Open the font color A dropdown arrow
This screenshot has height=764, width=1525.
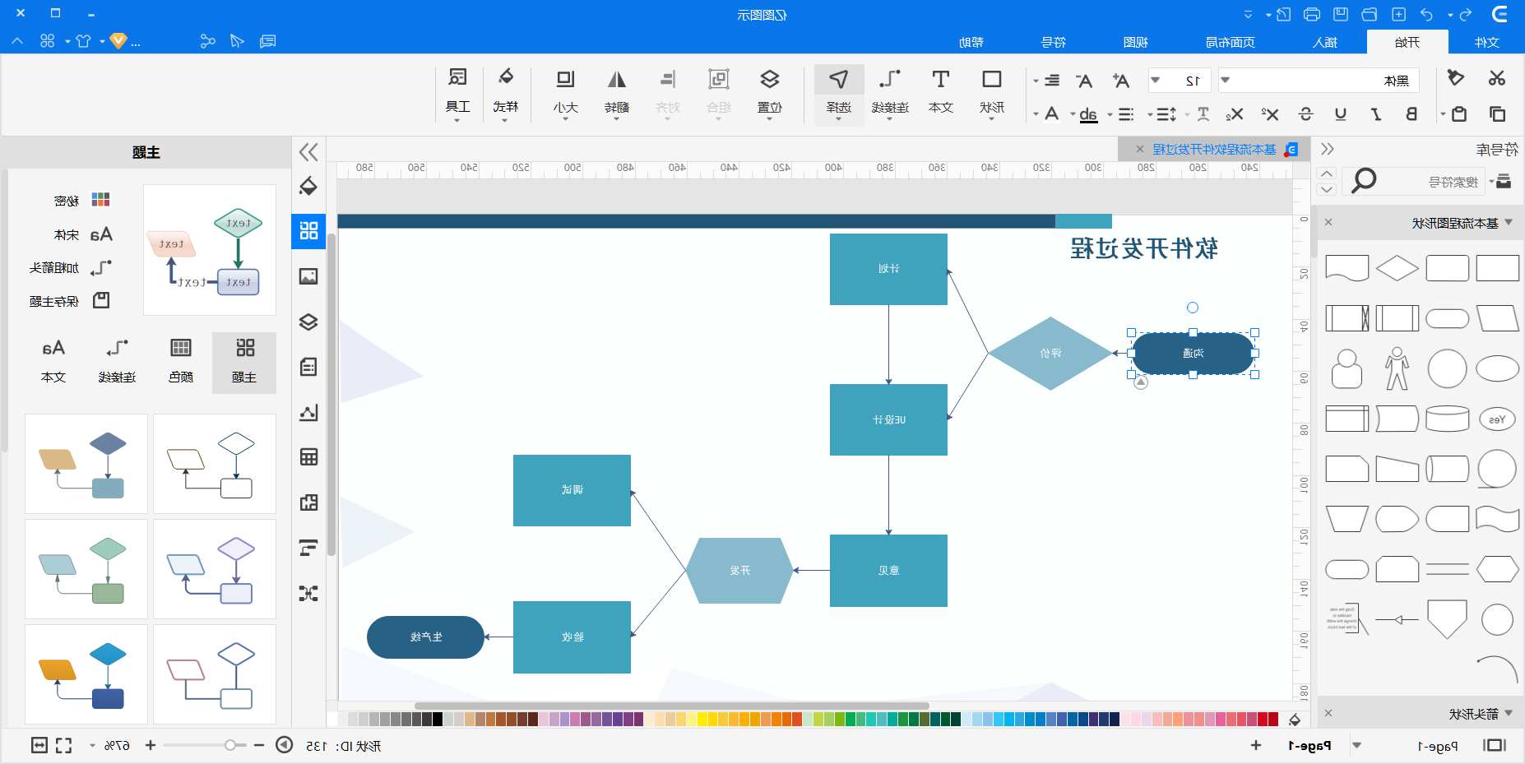pyautogui.click(x=1036, y=114)
